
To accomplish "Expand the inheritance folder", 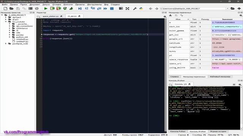I will click(9, 28).
